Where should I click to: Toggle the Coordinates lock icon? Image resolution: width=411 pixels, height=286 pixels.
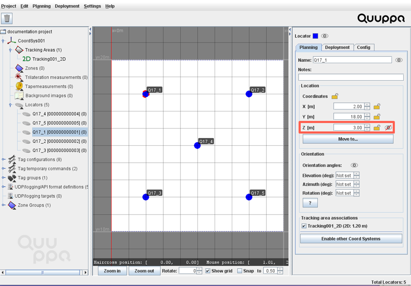pos(335,96)
